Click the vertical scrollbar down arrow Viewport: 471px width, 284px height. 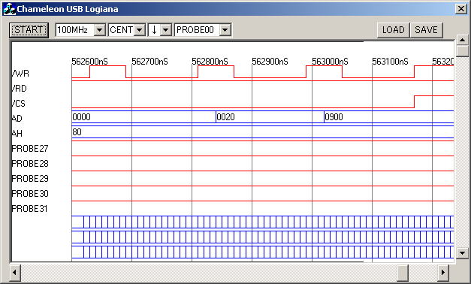pos(462,252)
